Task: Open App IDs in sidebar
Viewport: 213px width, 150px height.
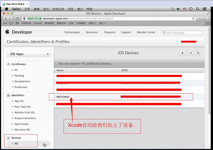Action: tap(19, 101)
